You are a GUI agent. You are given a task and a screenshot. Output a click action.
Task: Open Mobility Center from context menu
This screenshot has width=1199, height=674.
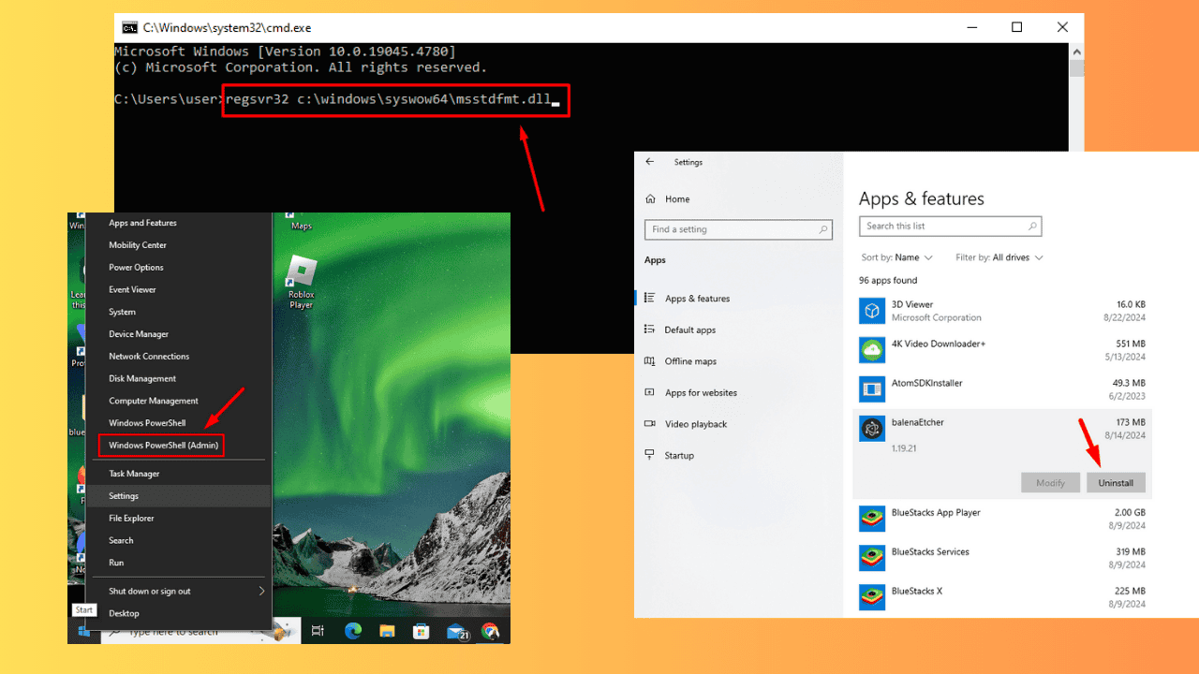[138, 245]
